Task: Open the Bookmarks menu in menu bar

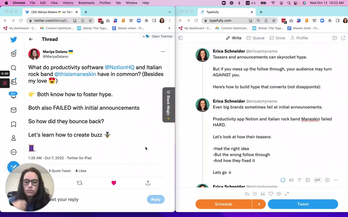Action: click(86, 3)
